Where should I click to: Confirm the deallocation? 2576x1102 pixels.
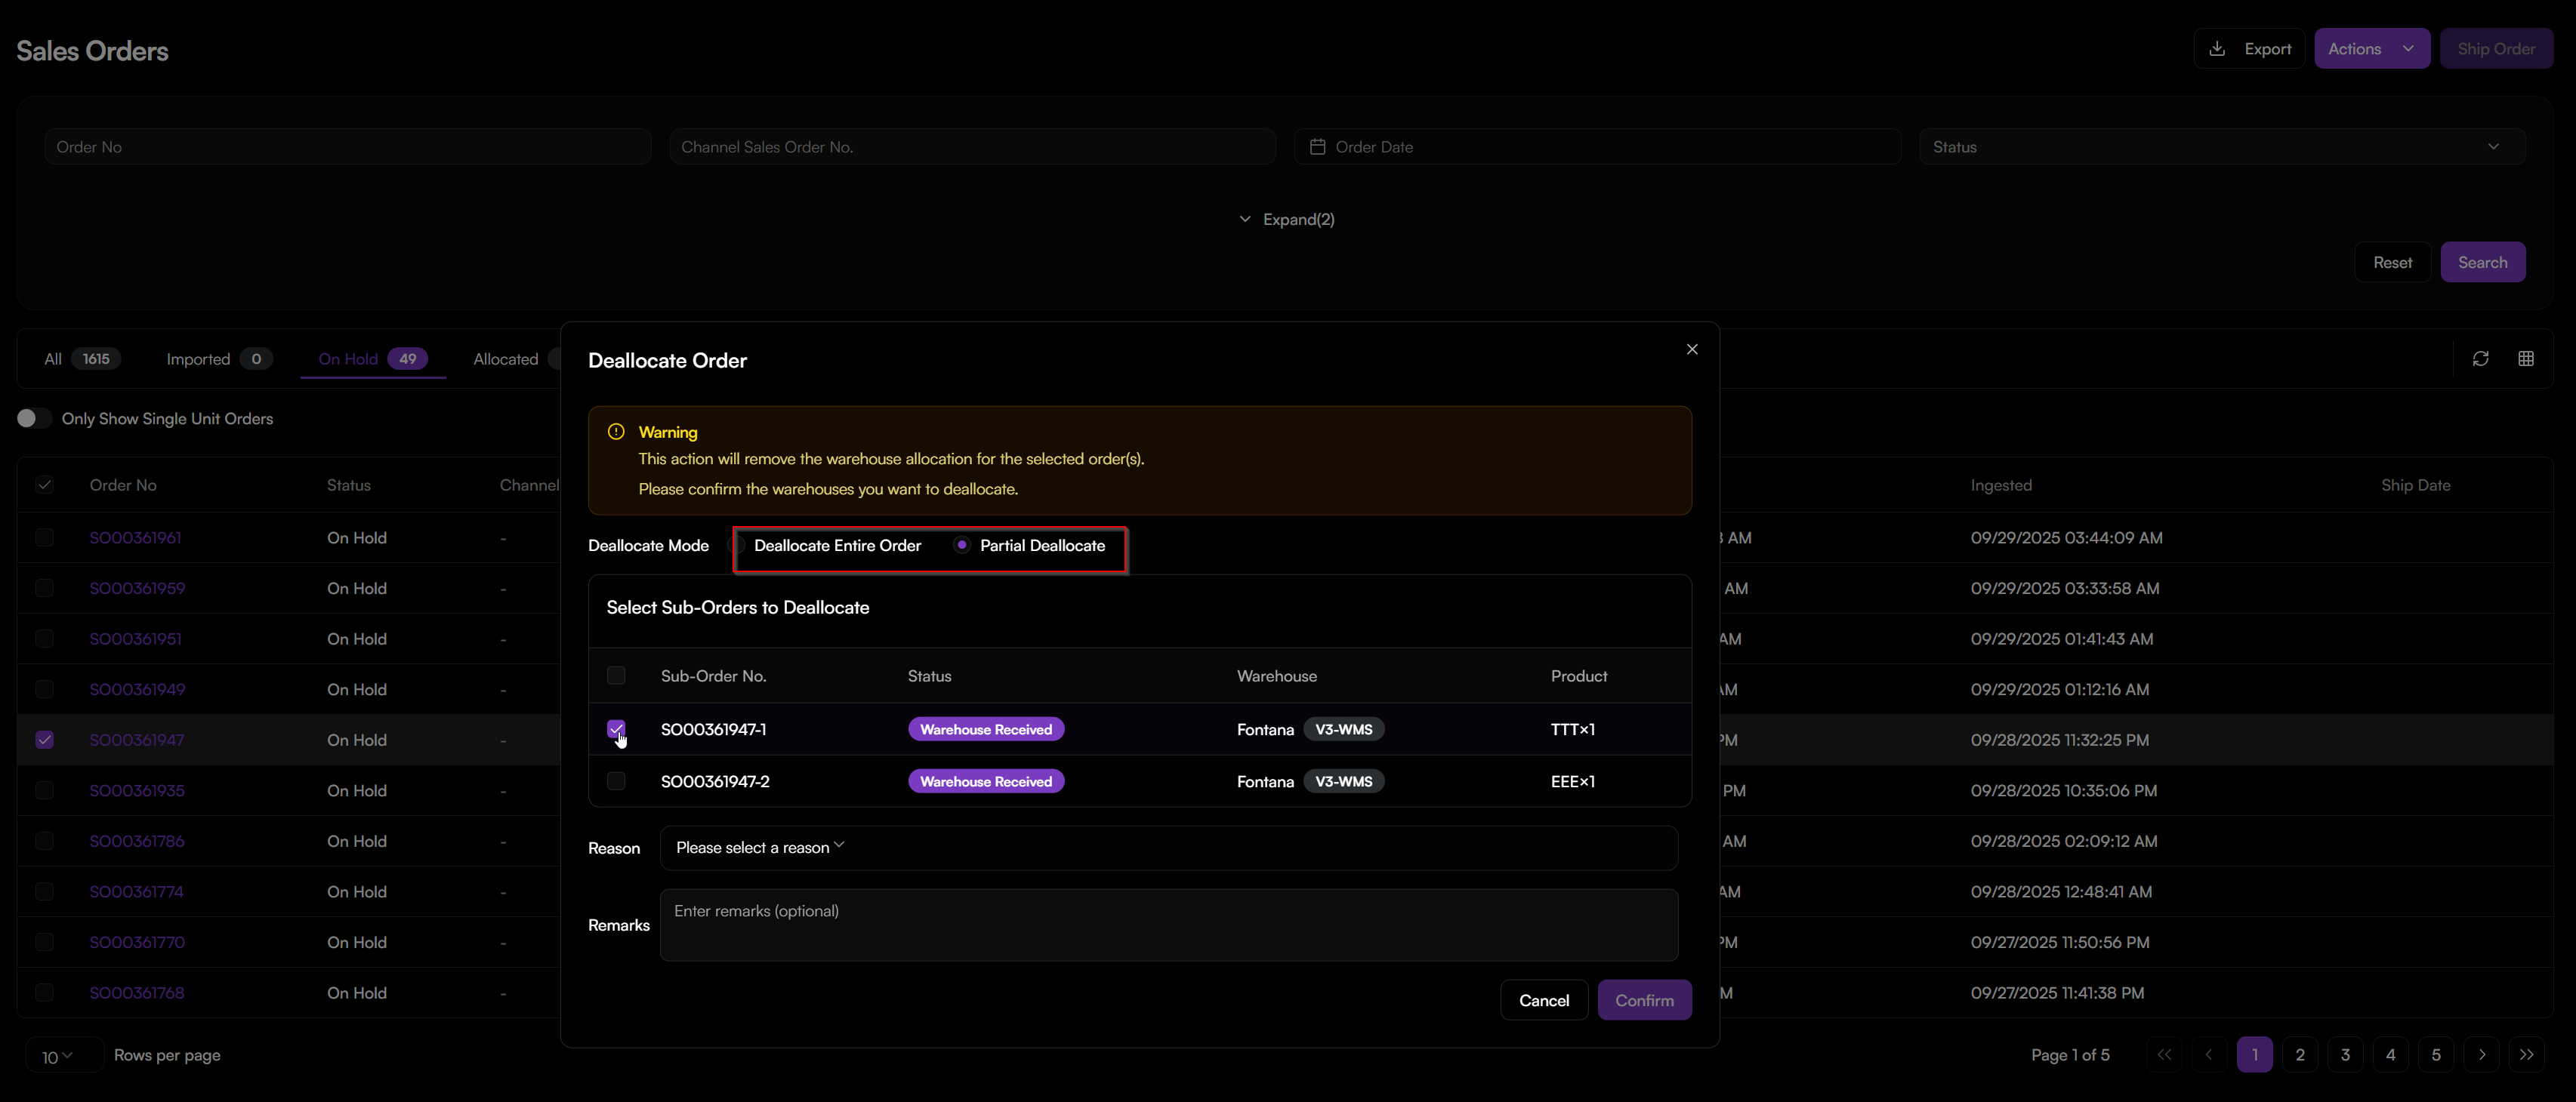coord(1644,999)
